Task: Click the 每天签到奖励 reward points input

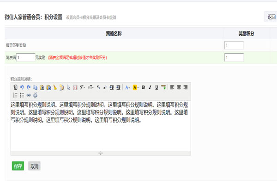Action: [x=234, y=45]
